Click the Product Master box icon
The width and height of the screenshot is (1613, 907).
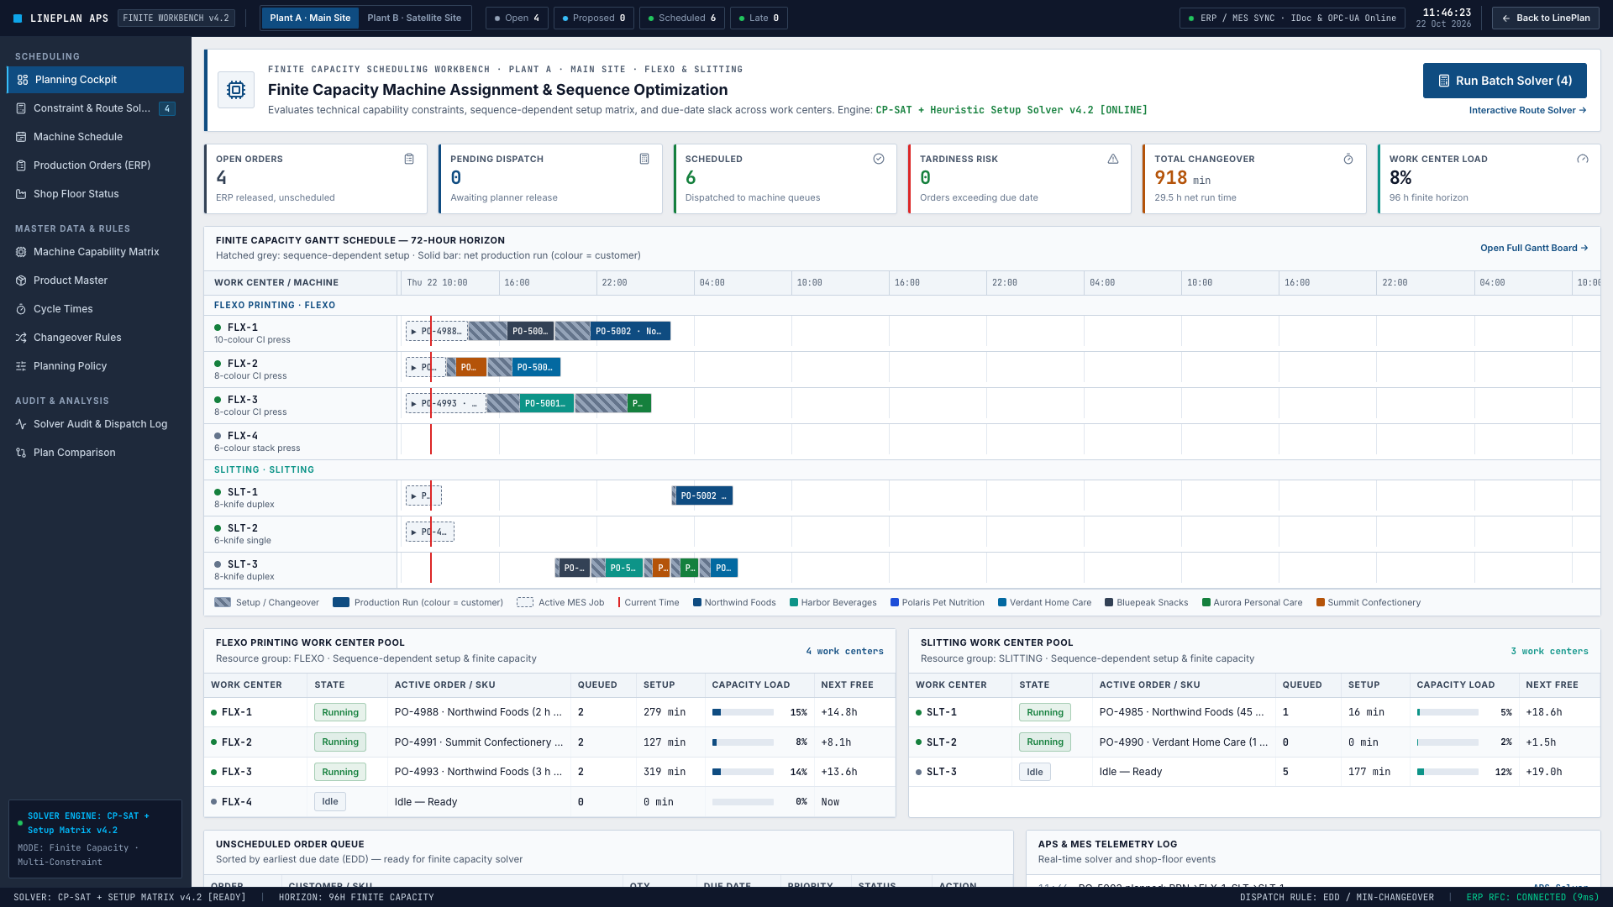click(21, 280)
